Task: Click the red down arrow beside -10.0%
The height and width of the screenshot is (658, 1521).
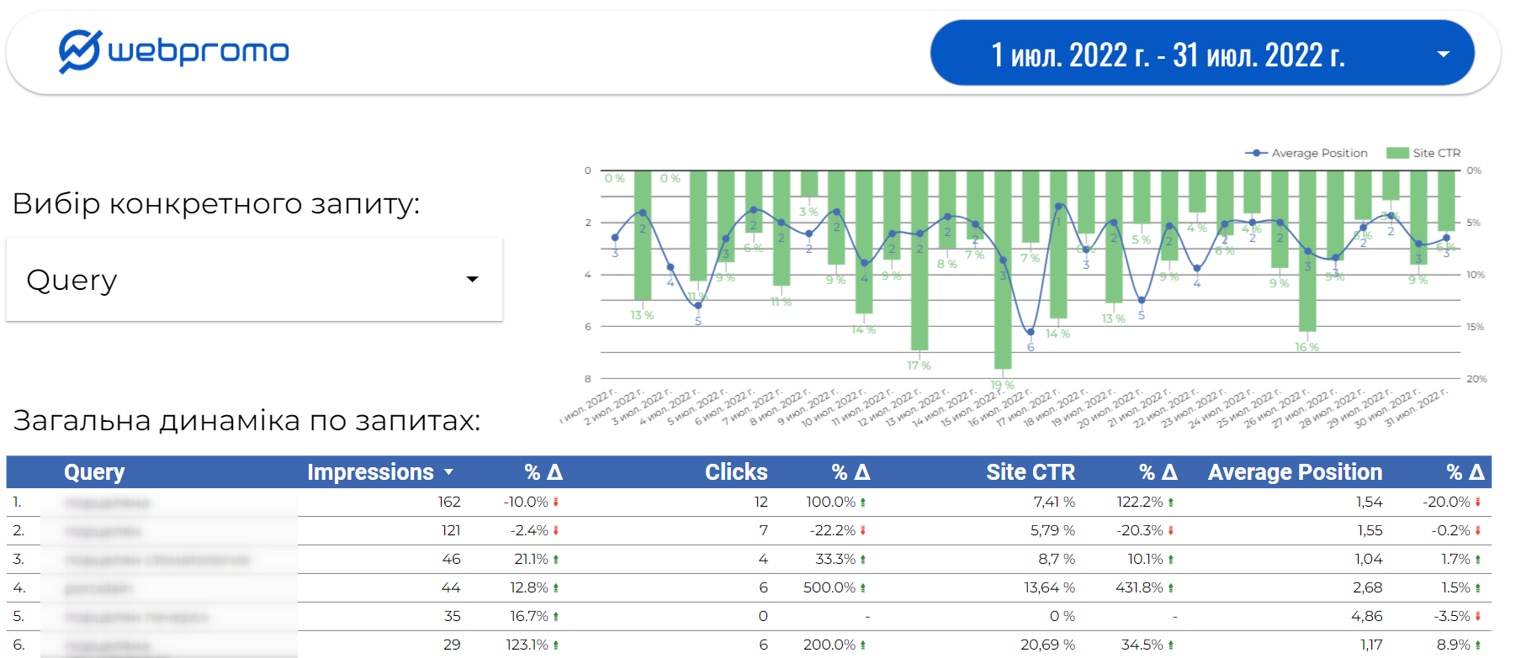Action: point(556,503)
